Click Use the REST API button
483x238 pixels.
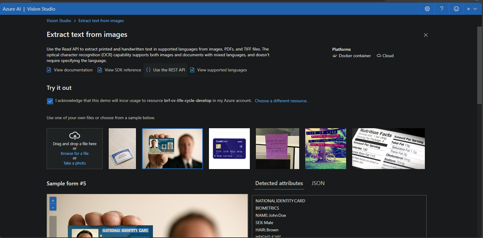click(x=165, y=70)
